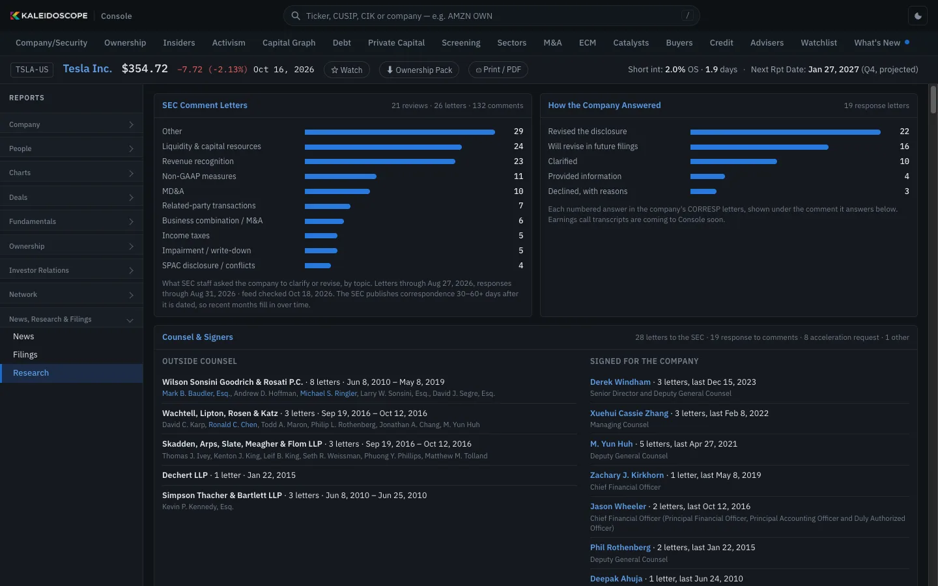938x586 pixels.
Task: Open Zachary J. Kirkhorn signer profile
Action: (x=627, y=475)
